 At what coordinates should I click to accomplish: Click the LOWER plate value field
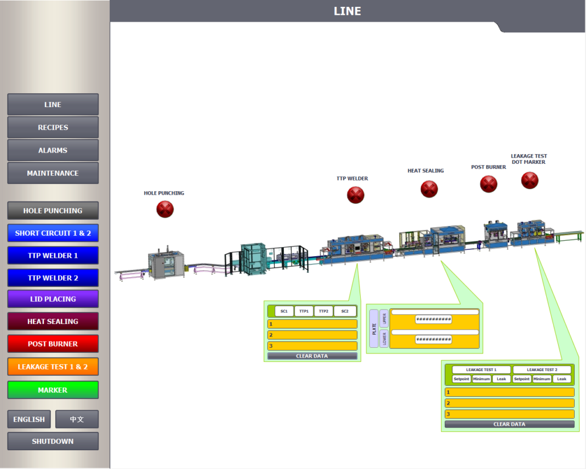point(434,340)
